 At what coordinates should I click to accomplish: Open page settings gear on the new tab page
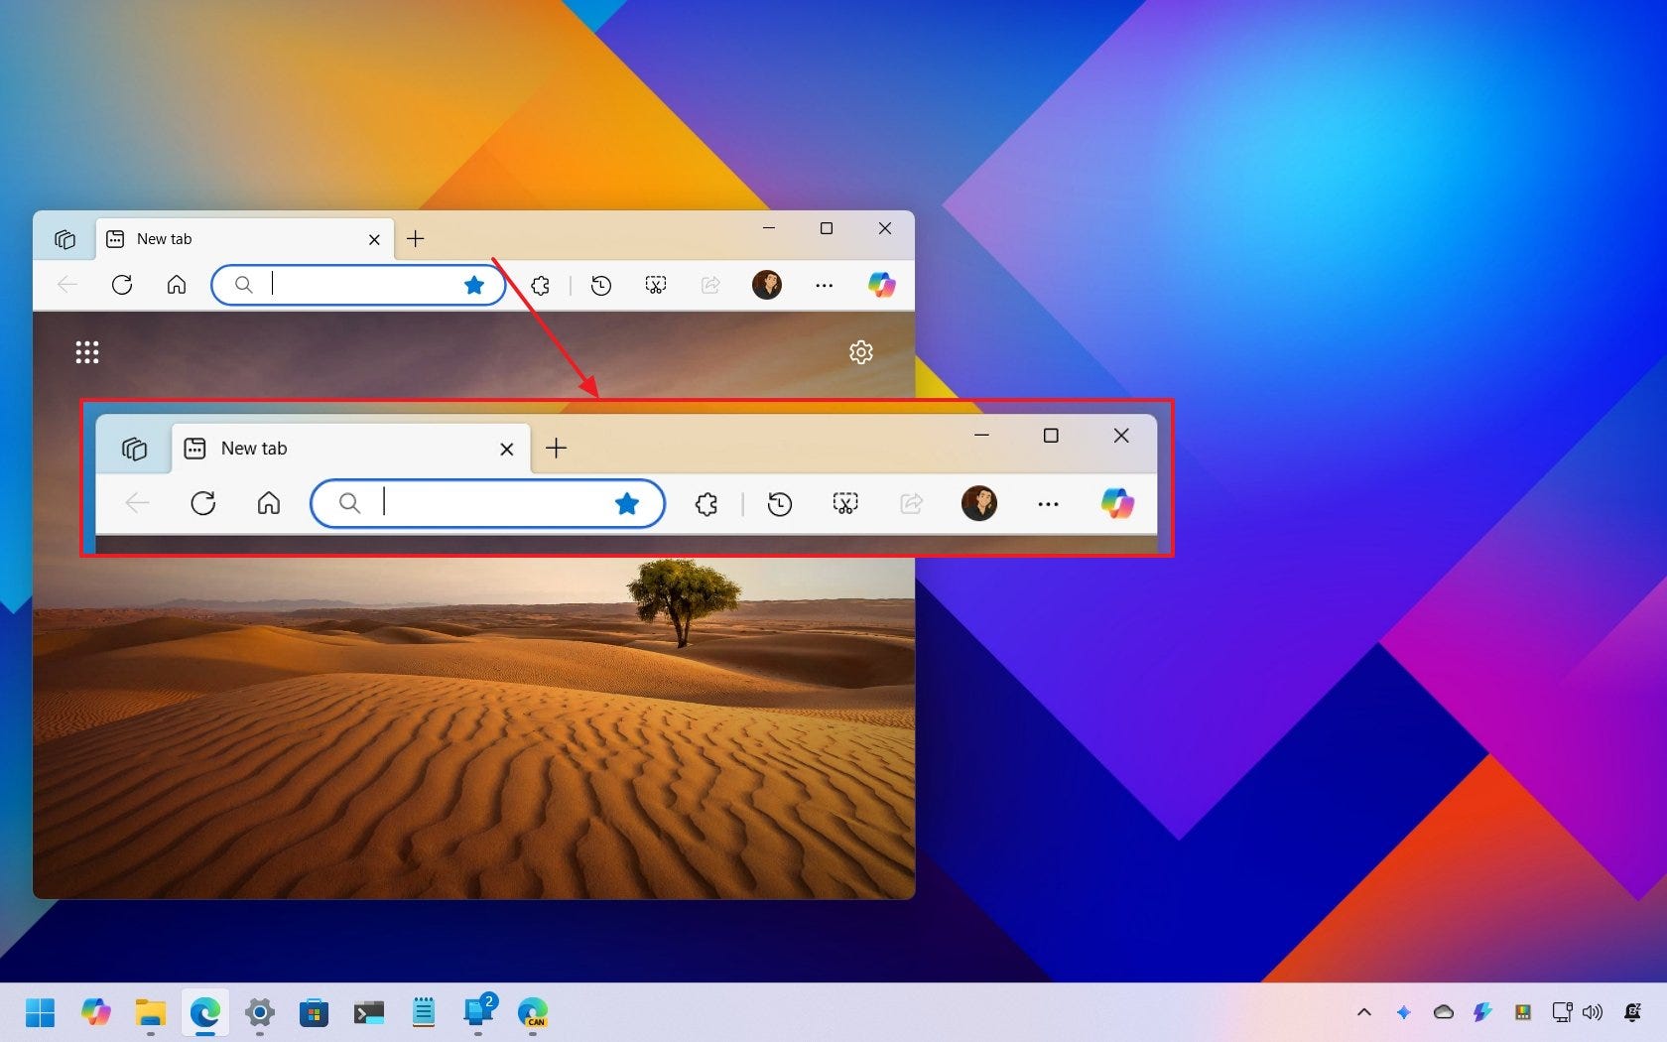[x=861, y=352]
